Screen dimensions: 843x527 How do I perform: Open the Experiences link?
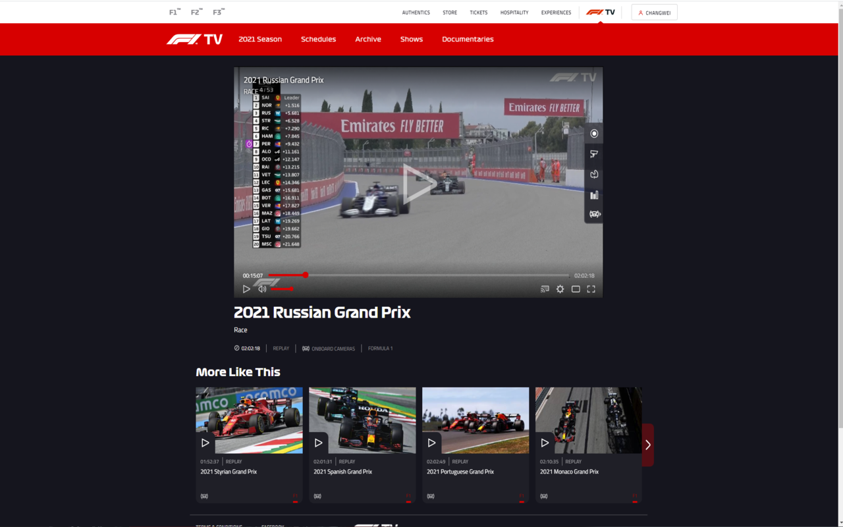coord(557,13)
